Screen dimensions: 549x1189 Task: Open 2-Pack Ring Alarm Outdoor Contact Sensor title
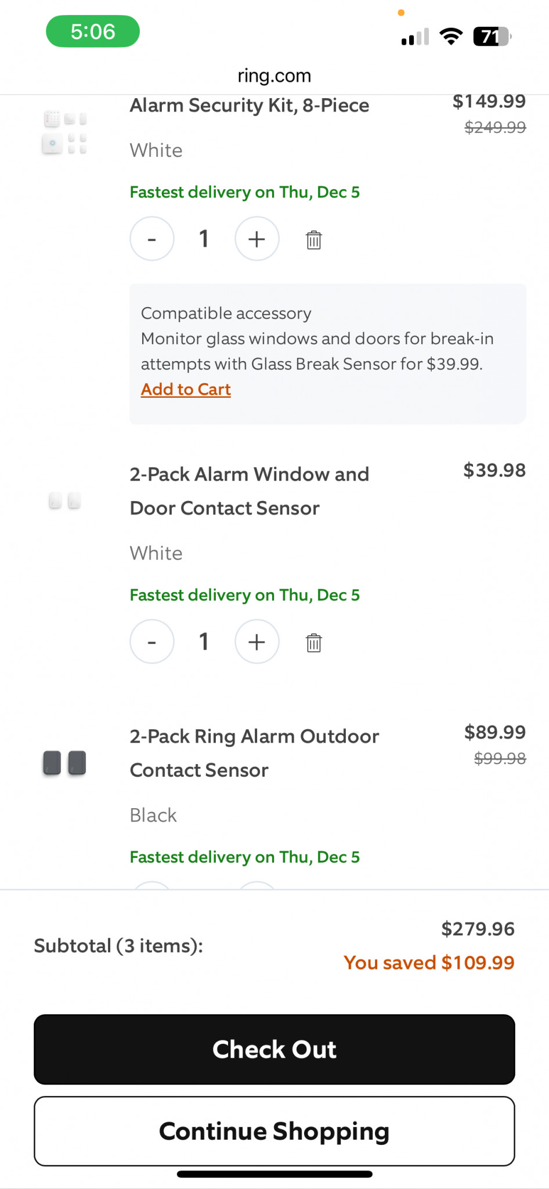254,753
